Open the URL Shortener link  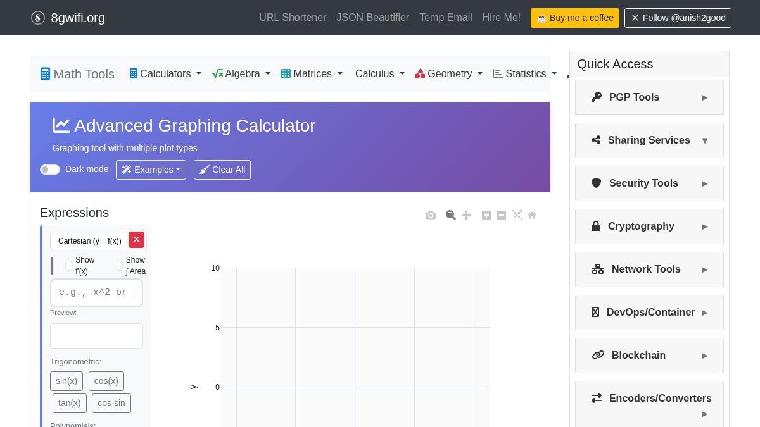(x=293, y=18)
